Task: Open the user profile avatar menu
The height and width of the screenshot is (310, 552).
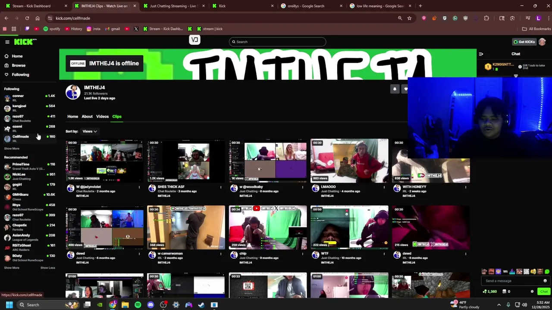Action: 542,42
